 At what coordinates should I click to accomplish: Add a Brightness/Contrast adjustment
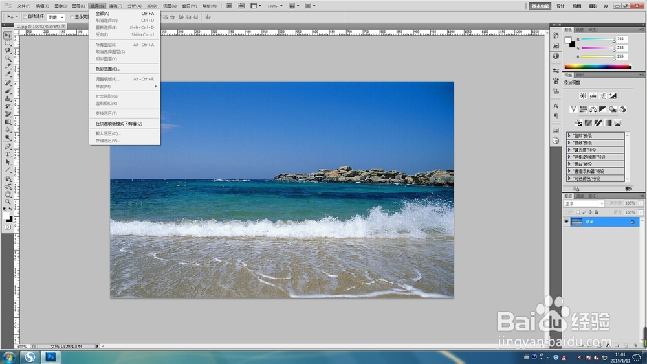pyautogui.click(x=582, y=96)
